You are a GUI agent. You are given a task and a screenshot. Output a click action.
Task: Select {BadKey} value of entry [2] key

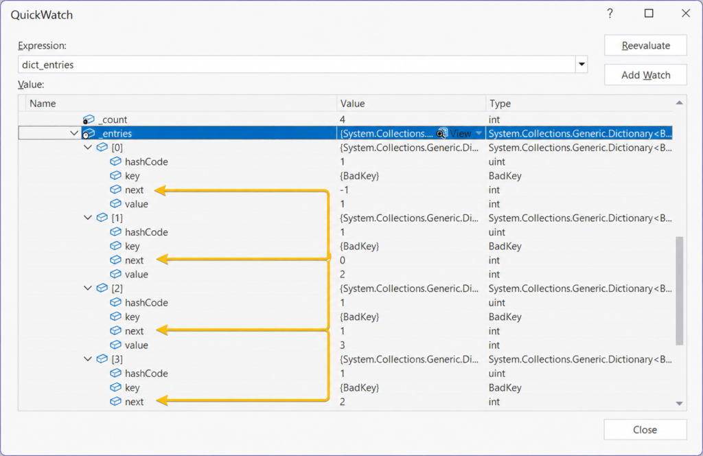[x=360, y=317]
